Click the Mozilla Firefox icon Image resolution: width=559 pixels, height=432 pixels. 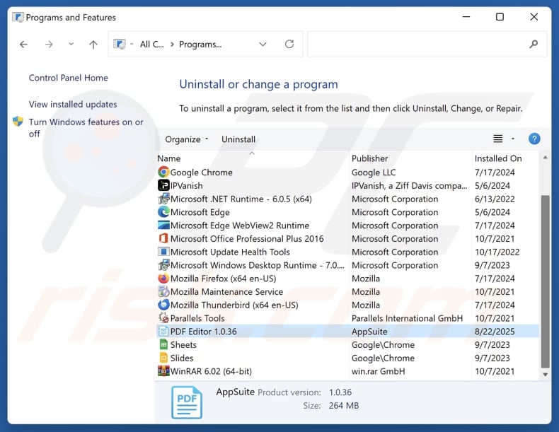pyautogui.click(x=163, y=279)
